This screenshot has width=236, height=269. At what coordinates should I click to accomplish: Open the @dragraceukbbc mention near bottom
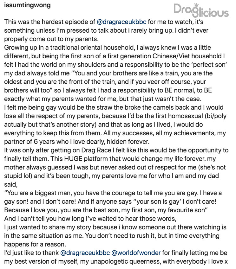click(85, 253)
